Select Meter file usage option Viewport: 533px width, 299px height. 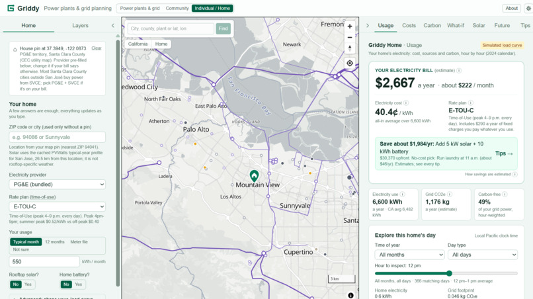[79, 242]
